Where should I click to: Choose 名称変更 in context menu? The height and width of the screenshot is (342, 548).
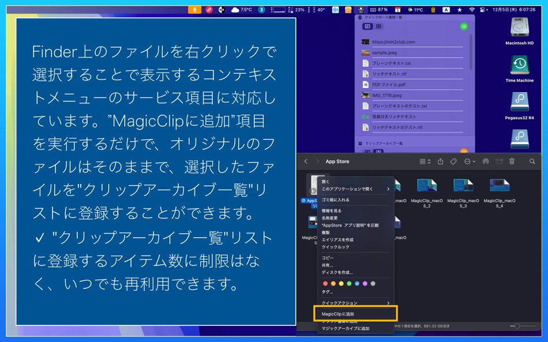coord(355,218)
